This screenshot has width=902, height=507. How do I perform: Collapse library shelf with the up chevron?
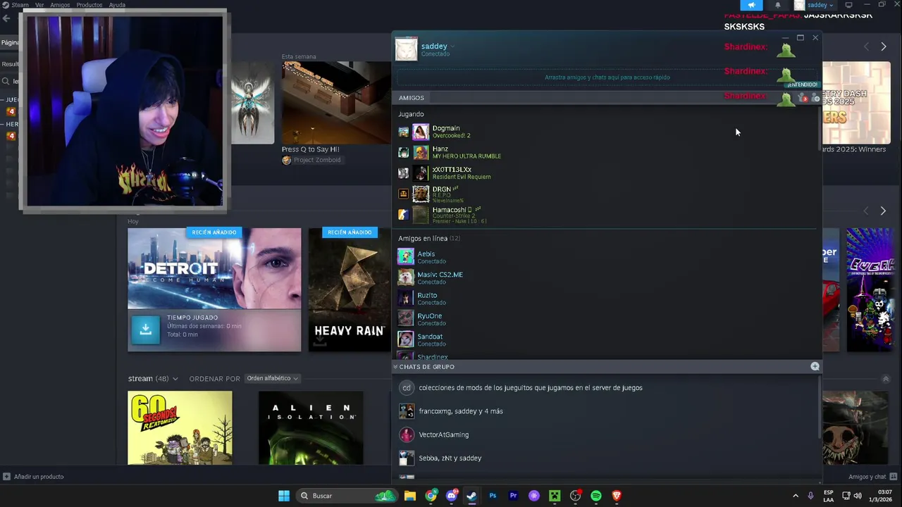click(886, 379)
